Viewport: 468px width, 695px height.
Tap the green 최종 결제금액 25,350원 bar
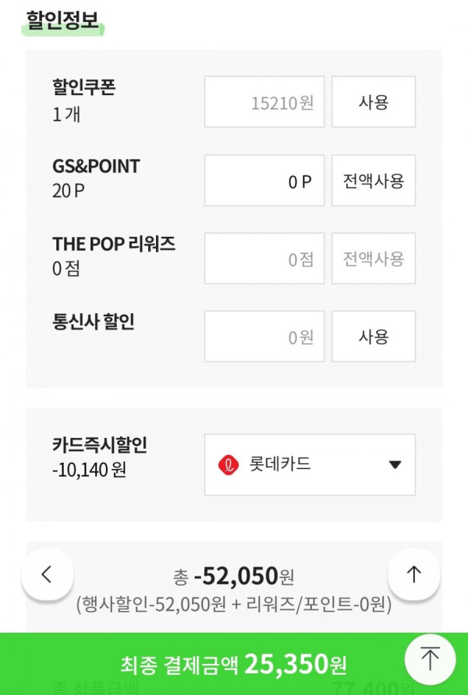tap(234, 664)
